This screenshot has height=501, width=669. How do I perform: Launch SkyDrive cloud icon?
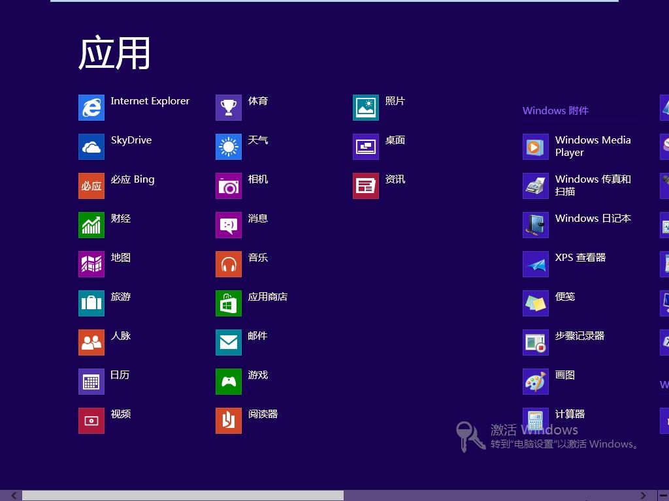coord(91,147)
